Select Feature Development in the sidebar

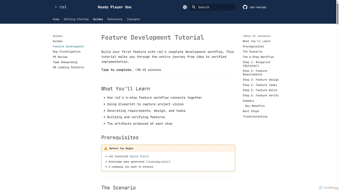click(68, 46)
